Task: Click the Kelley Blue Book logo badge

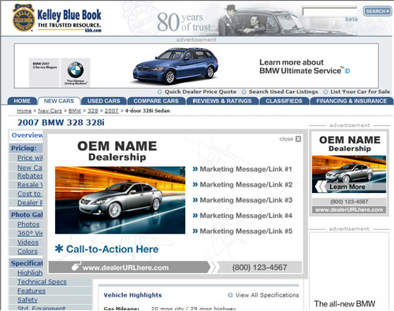Action: (24, 18)
